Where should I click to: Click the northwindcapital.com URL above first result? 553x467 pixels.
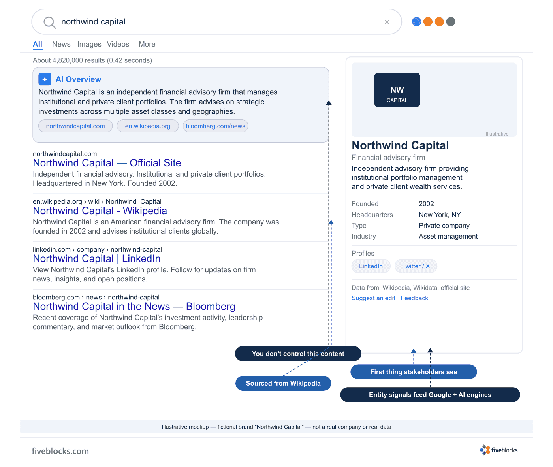[65, 154]
